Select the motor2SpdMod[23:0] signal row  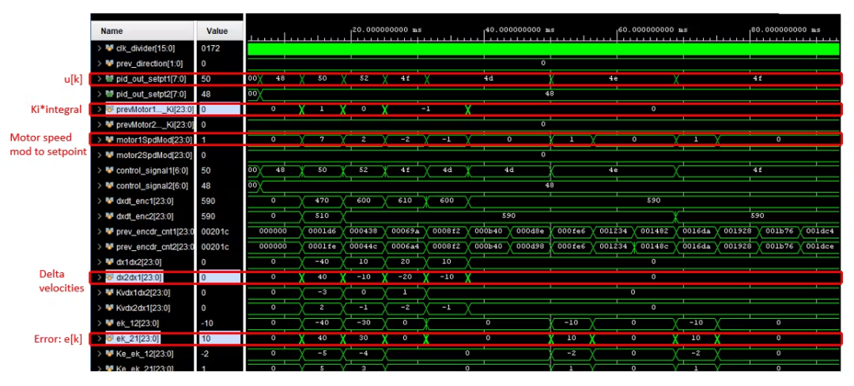click(x=150, y=156)
